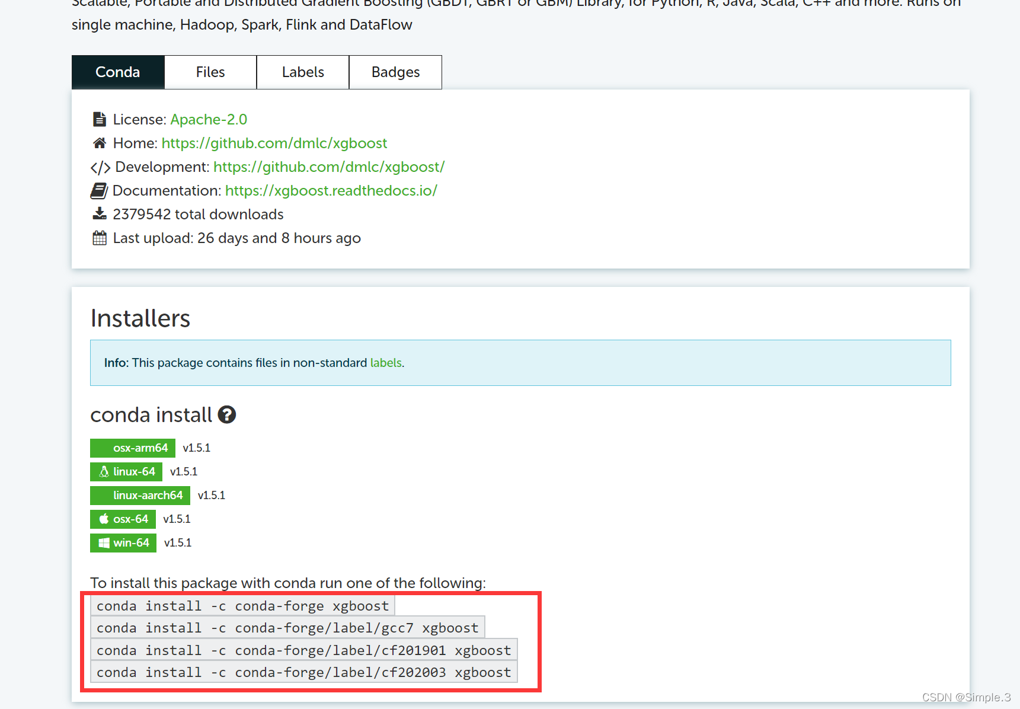Click the conda-forge/label/gcc7 install command
The height and width of the screenshot is (709, 1020).
click(287, 628)
